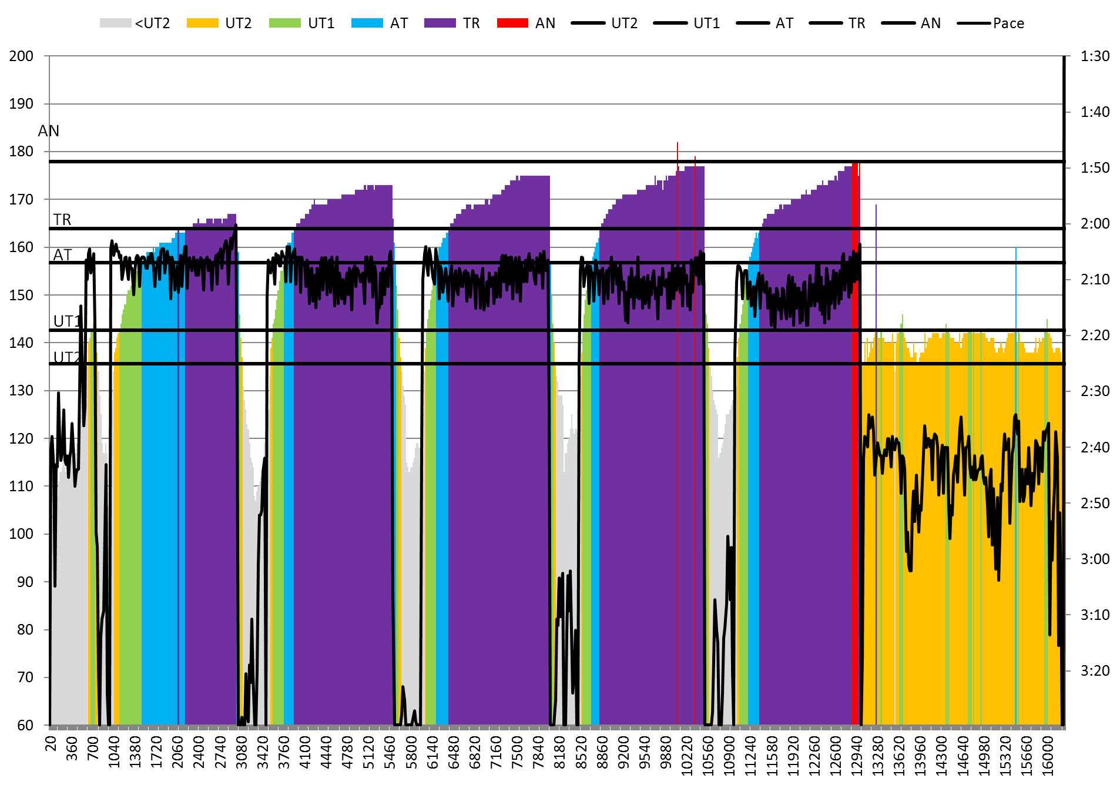Image resolution: width=1120 pixels, height=805 pixels.
Task: Click the purple TR legend swatch
Action: click(440, 24)
